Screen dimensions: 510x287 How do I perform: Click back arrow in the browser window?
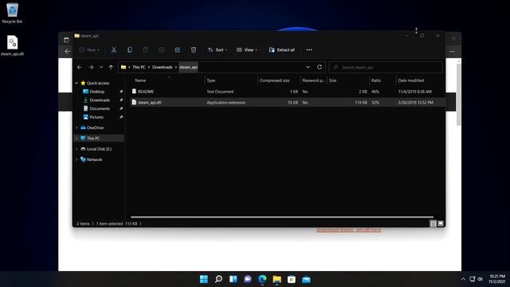tap(67, 51)
